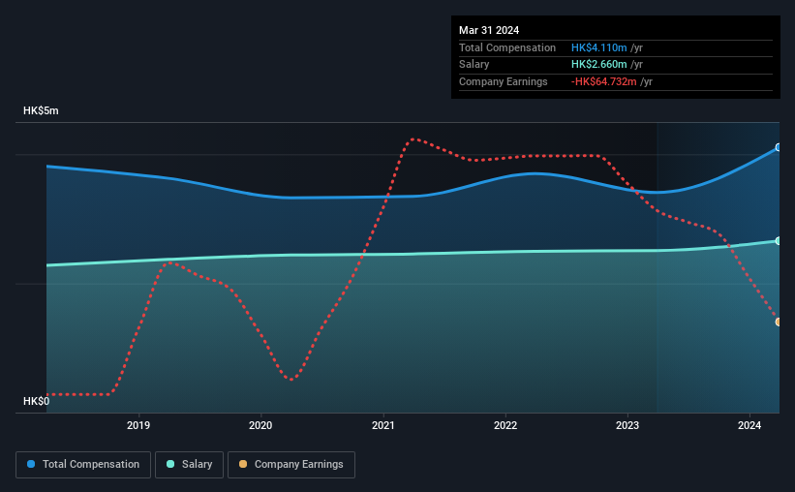Click the orange Company Earnings legend dot

coord(243,464)
